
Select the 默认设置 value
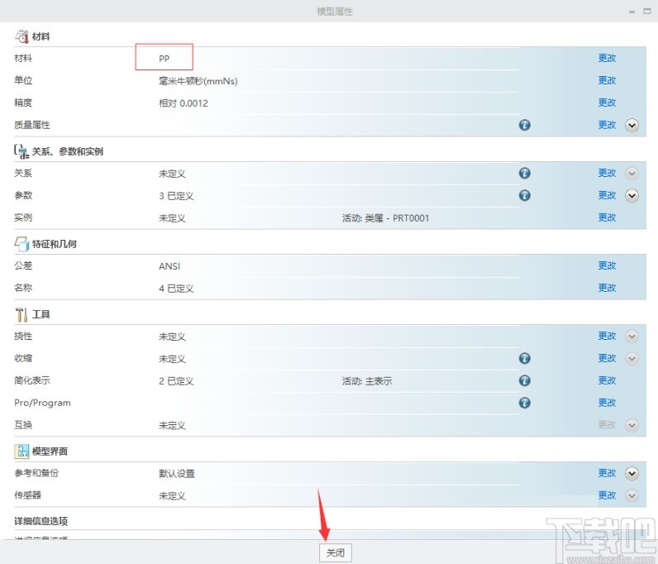[177, 474]
